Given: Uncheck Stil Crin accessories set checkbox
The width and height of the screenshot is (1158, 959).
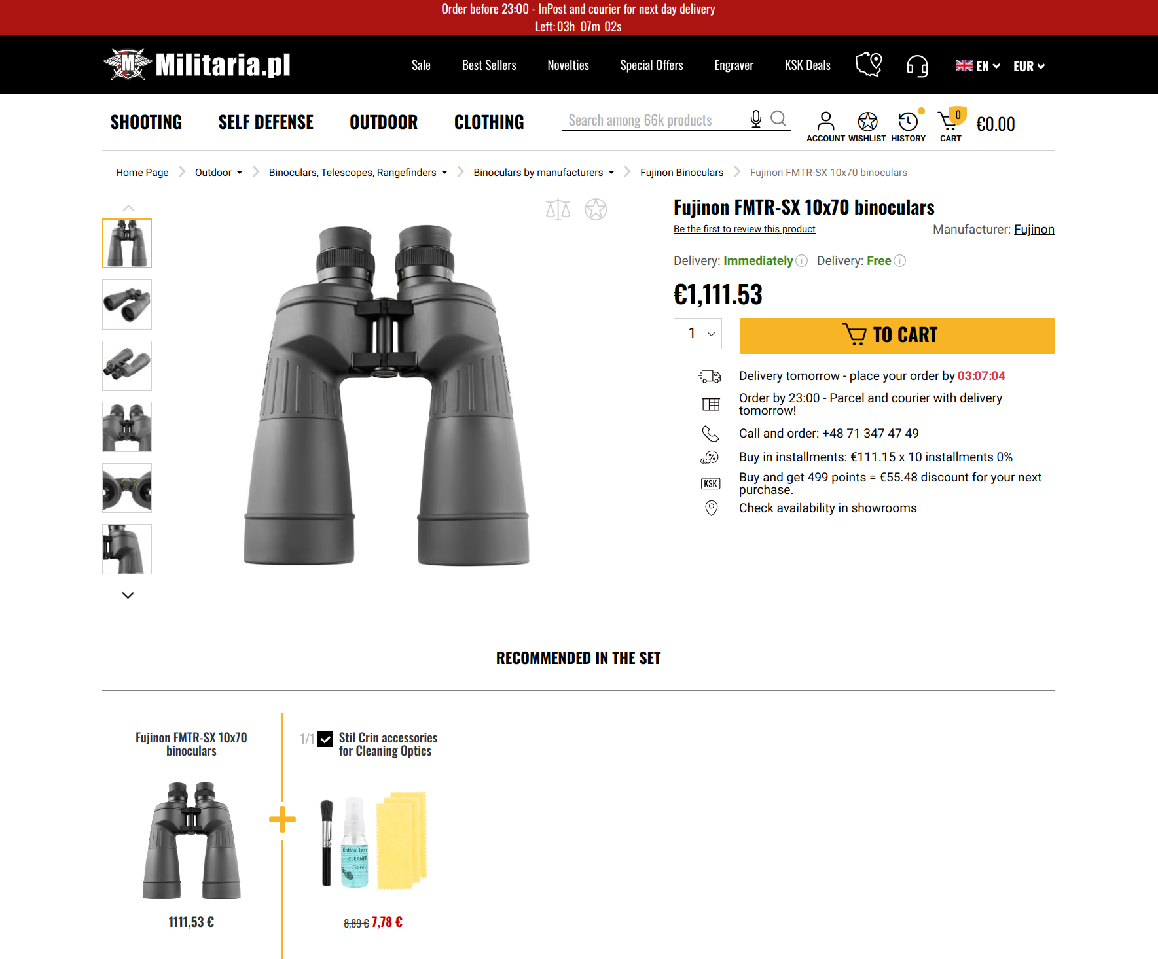Looking at the screenshot, I should (325, 739).
